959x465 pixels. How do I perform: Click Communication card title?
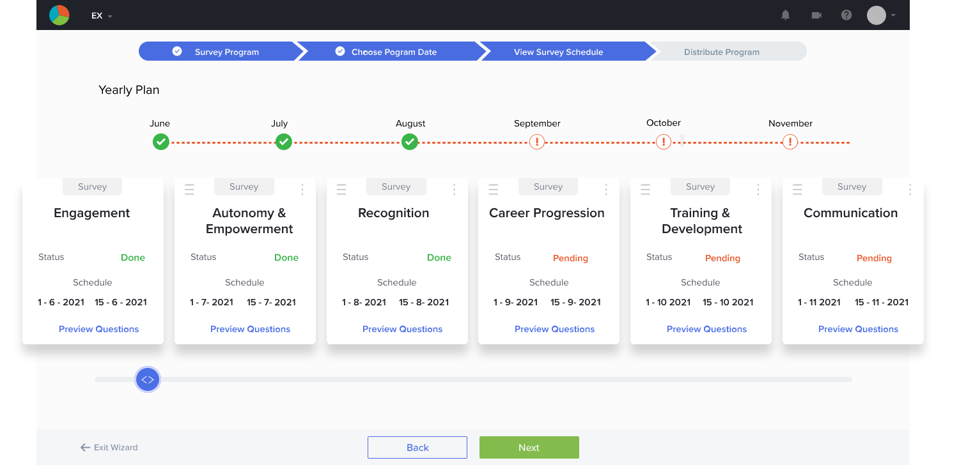coord(851,213)
